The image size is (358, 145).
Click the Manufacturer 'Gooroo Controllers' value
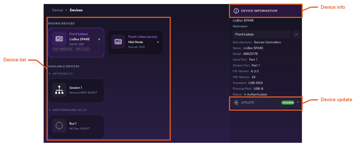point(267,42)
